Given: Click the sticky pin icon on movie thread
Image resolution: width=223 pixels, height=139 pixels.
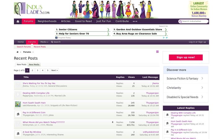Looking at the screenshot, I should [112, 122].
